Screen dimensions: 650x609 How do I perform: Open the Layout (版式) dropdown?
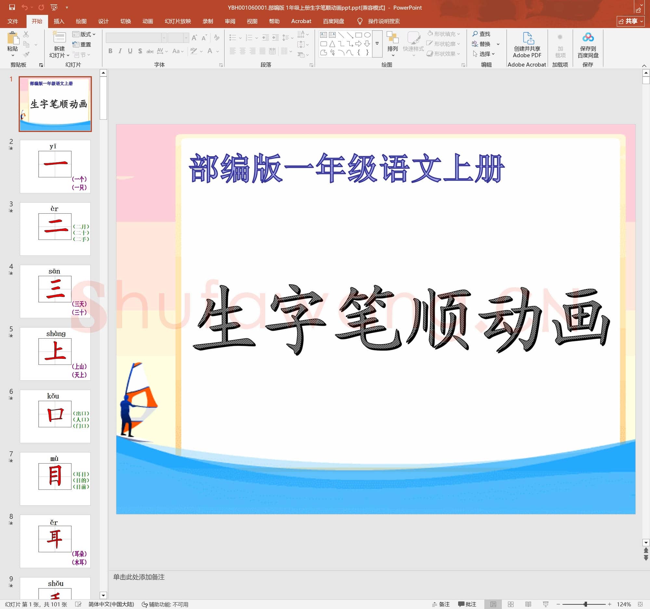pyautogui.click(x=84, y=34)
